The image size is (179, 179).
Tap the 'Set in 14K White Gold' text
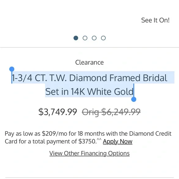pyautogui.click(x=89, y=92)
